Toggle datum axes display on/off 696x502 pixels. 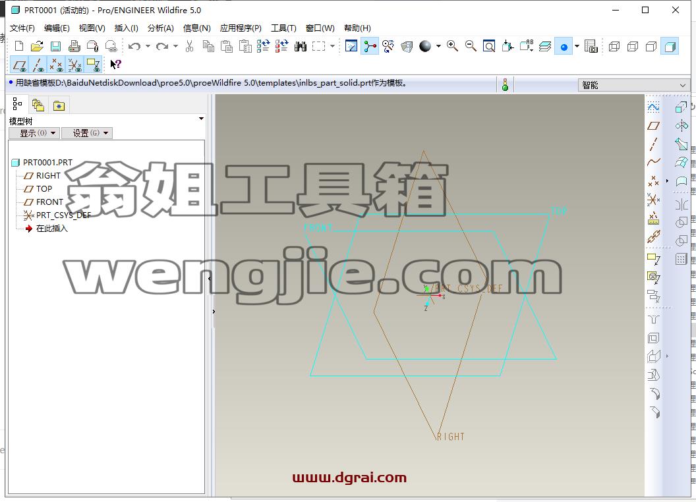pos(38,65)
